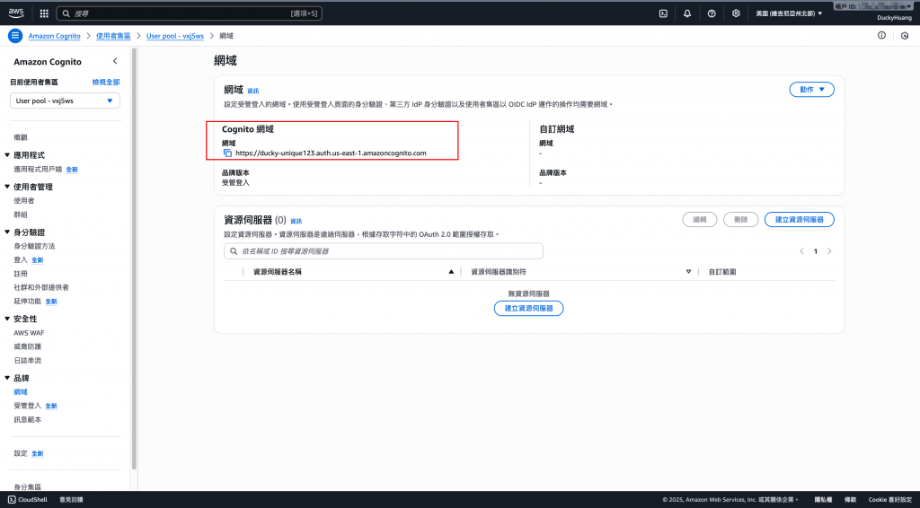Toggle the blue hamburger navigation menu
The width and height of the screenshot is (920, 508).
[15, 36]
